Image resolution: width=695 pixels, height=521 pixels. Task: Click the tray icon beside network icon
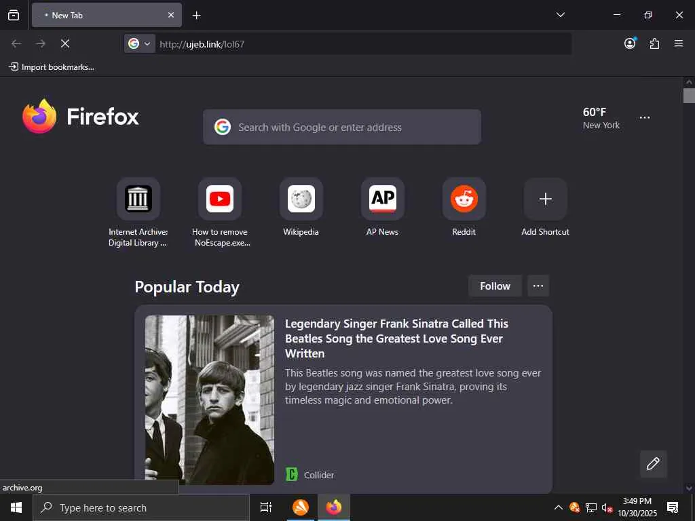pyautogui.click(x=574, y=507)
